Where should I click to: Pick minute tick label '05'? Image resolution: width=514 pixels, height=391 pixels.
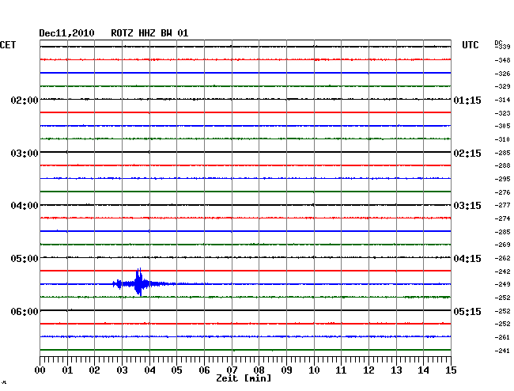click(x=176, y=370)
